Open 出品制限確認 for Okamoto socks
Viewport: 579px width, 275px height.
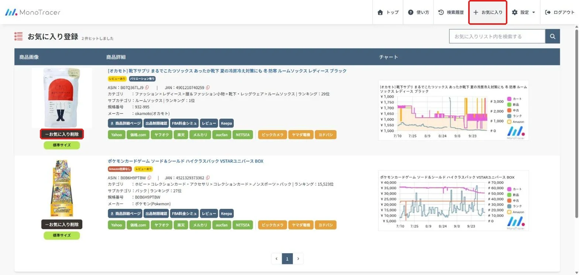[156, 123]
